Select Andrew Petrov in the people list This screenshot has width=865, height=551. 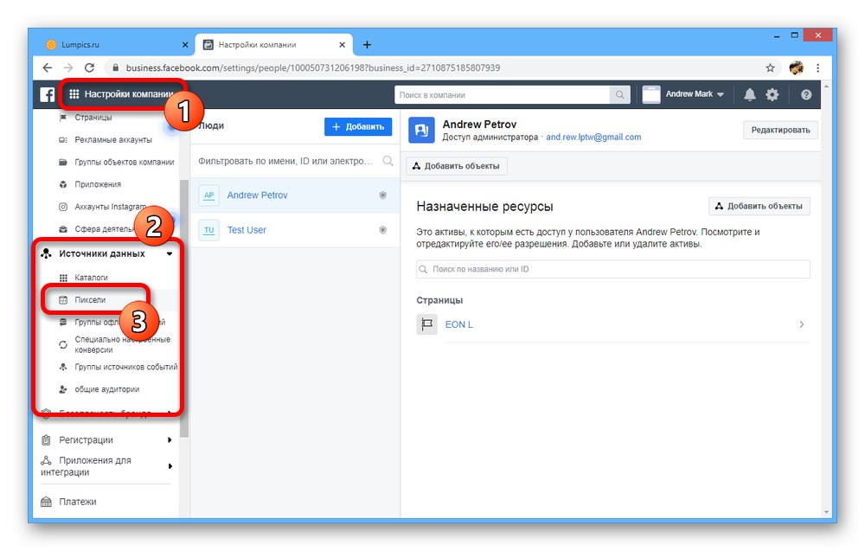[x=295, y=195]
